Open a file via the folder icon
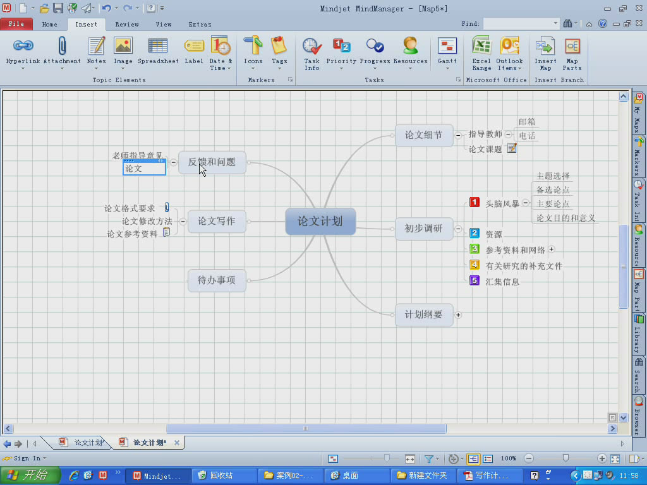Screen dimensions: 647x485 pyautogui.click(x=44, y=8)
